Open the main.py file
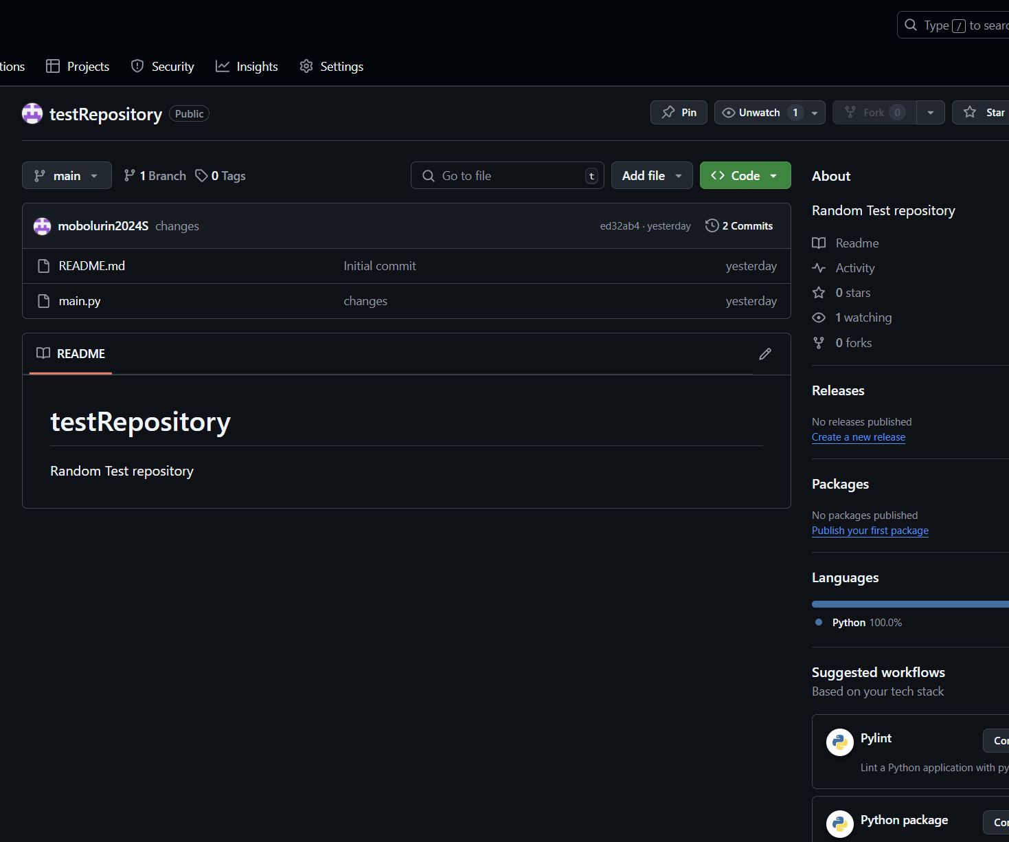The height and width of the screenshot is (842, 1009). coord(79,300)
